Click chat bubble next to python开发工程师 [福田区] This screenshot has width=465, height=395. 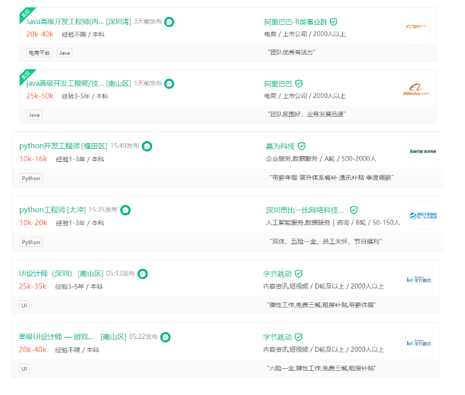pos(147,146)
